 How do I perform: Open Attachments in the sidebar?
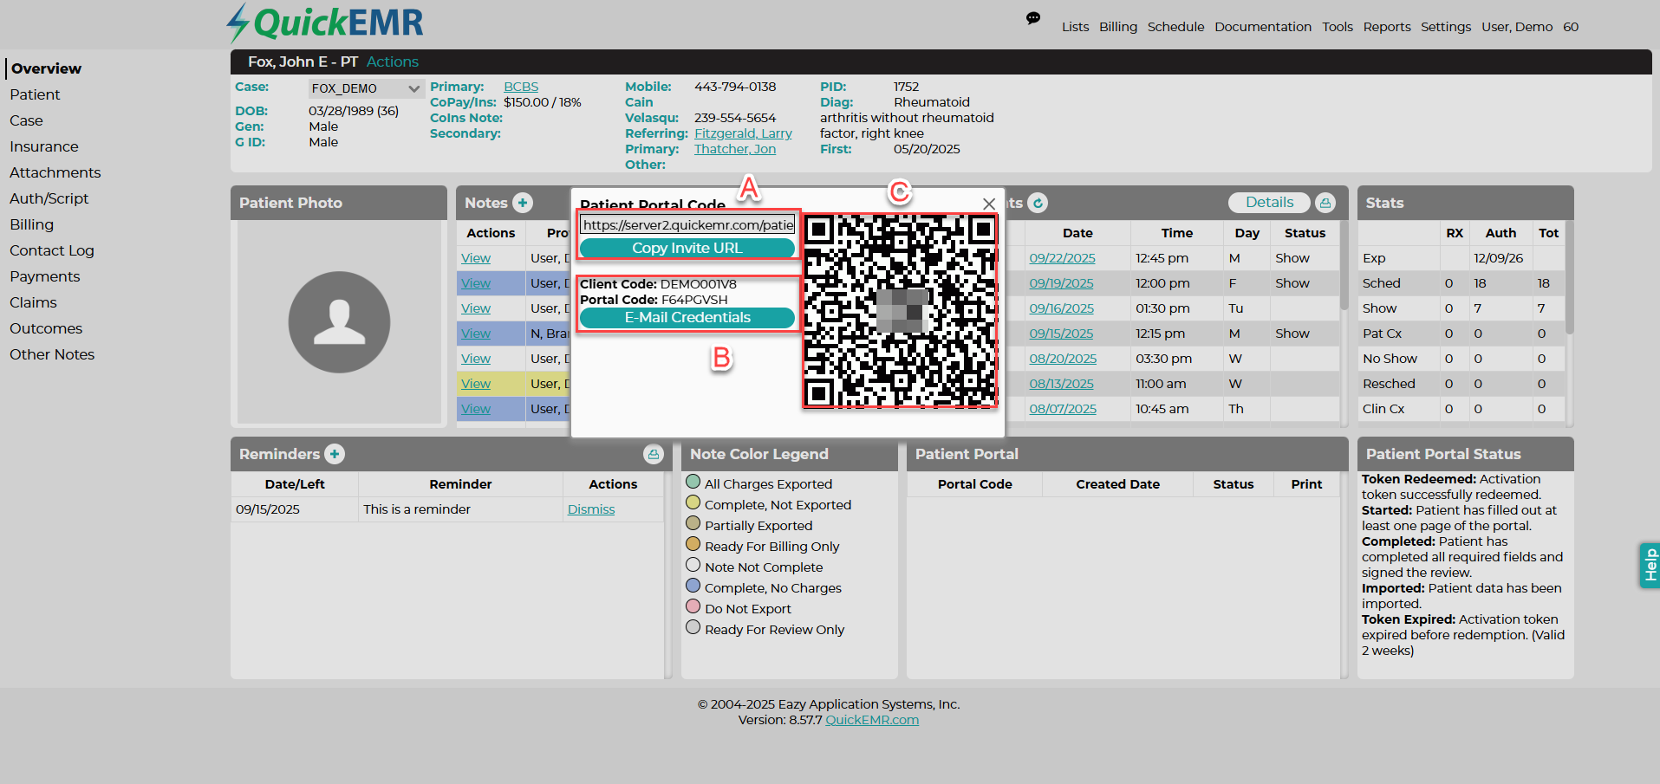(x=55, y=172)
